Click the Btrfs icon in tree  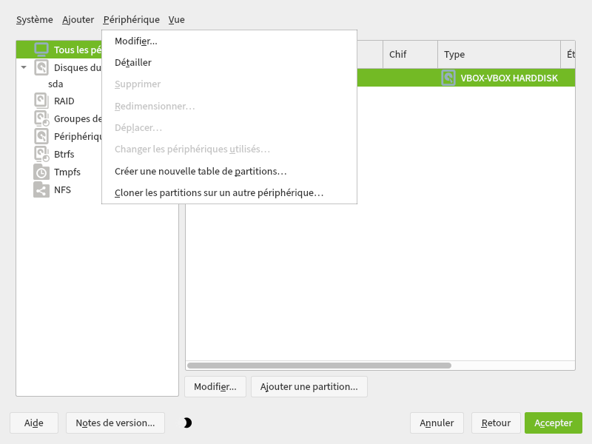(x=41, y=154)
